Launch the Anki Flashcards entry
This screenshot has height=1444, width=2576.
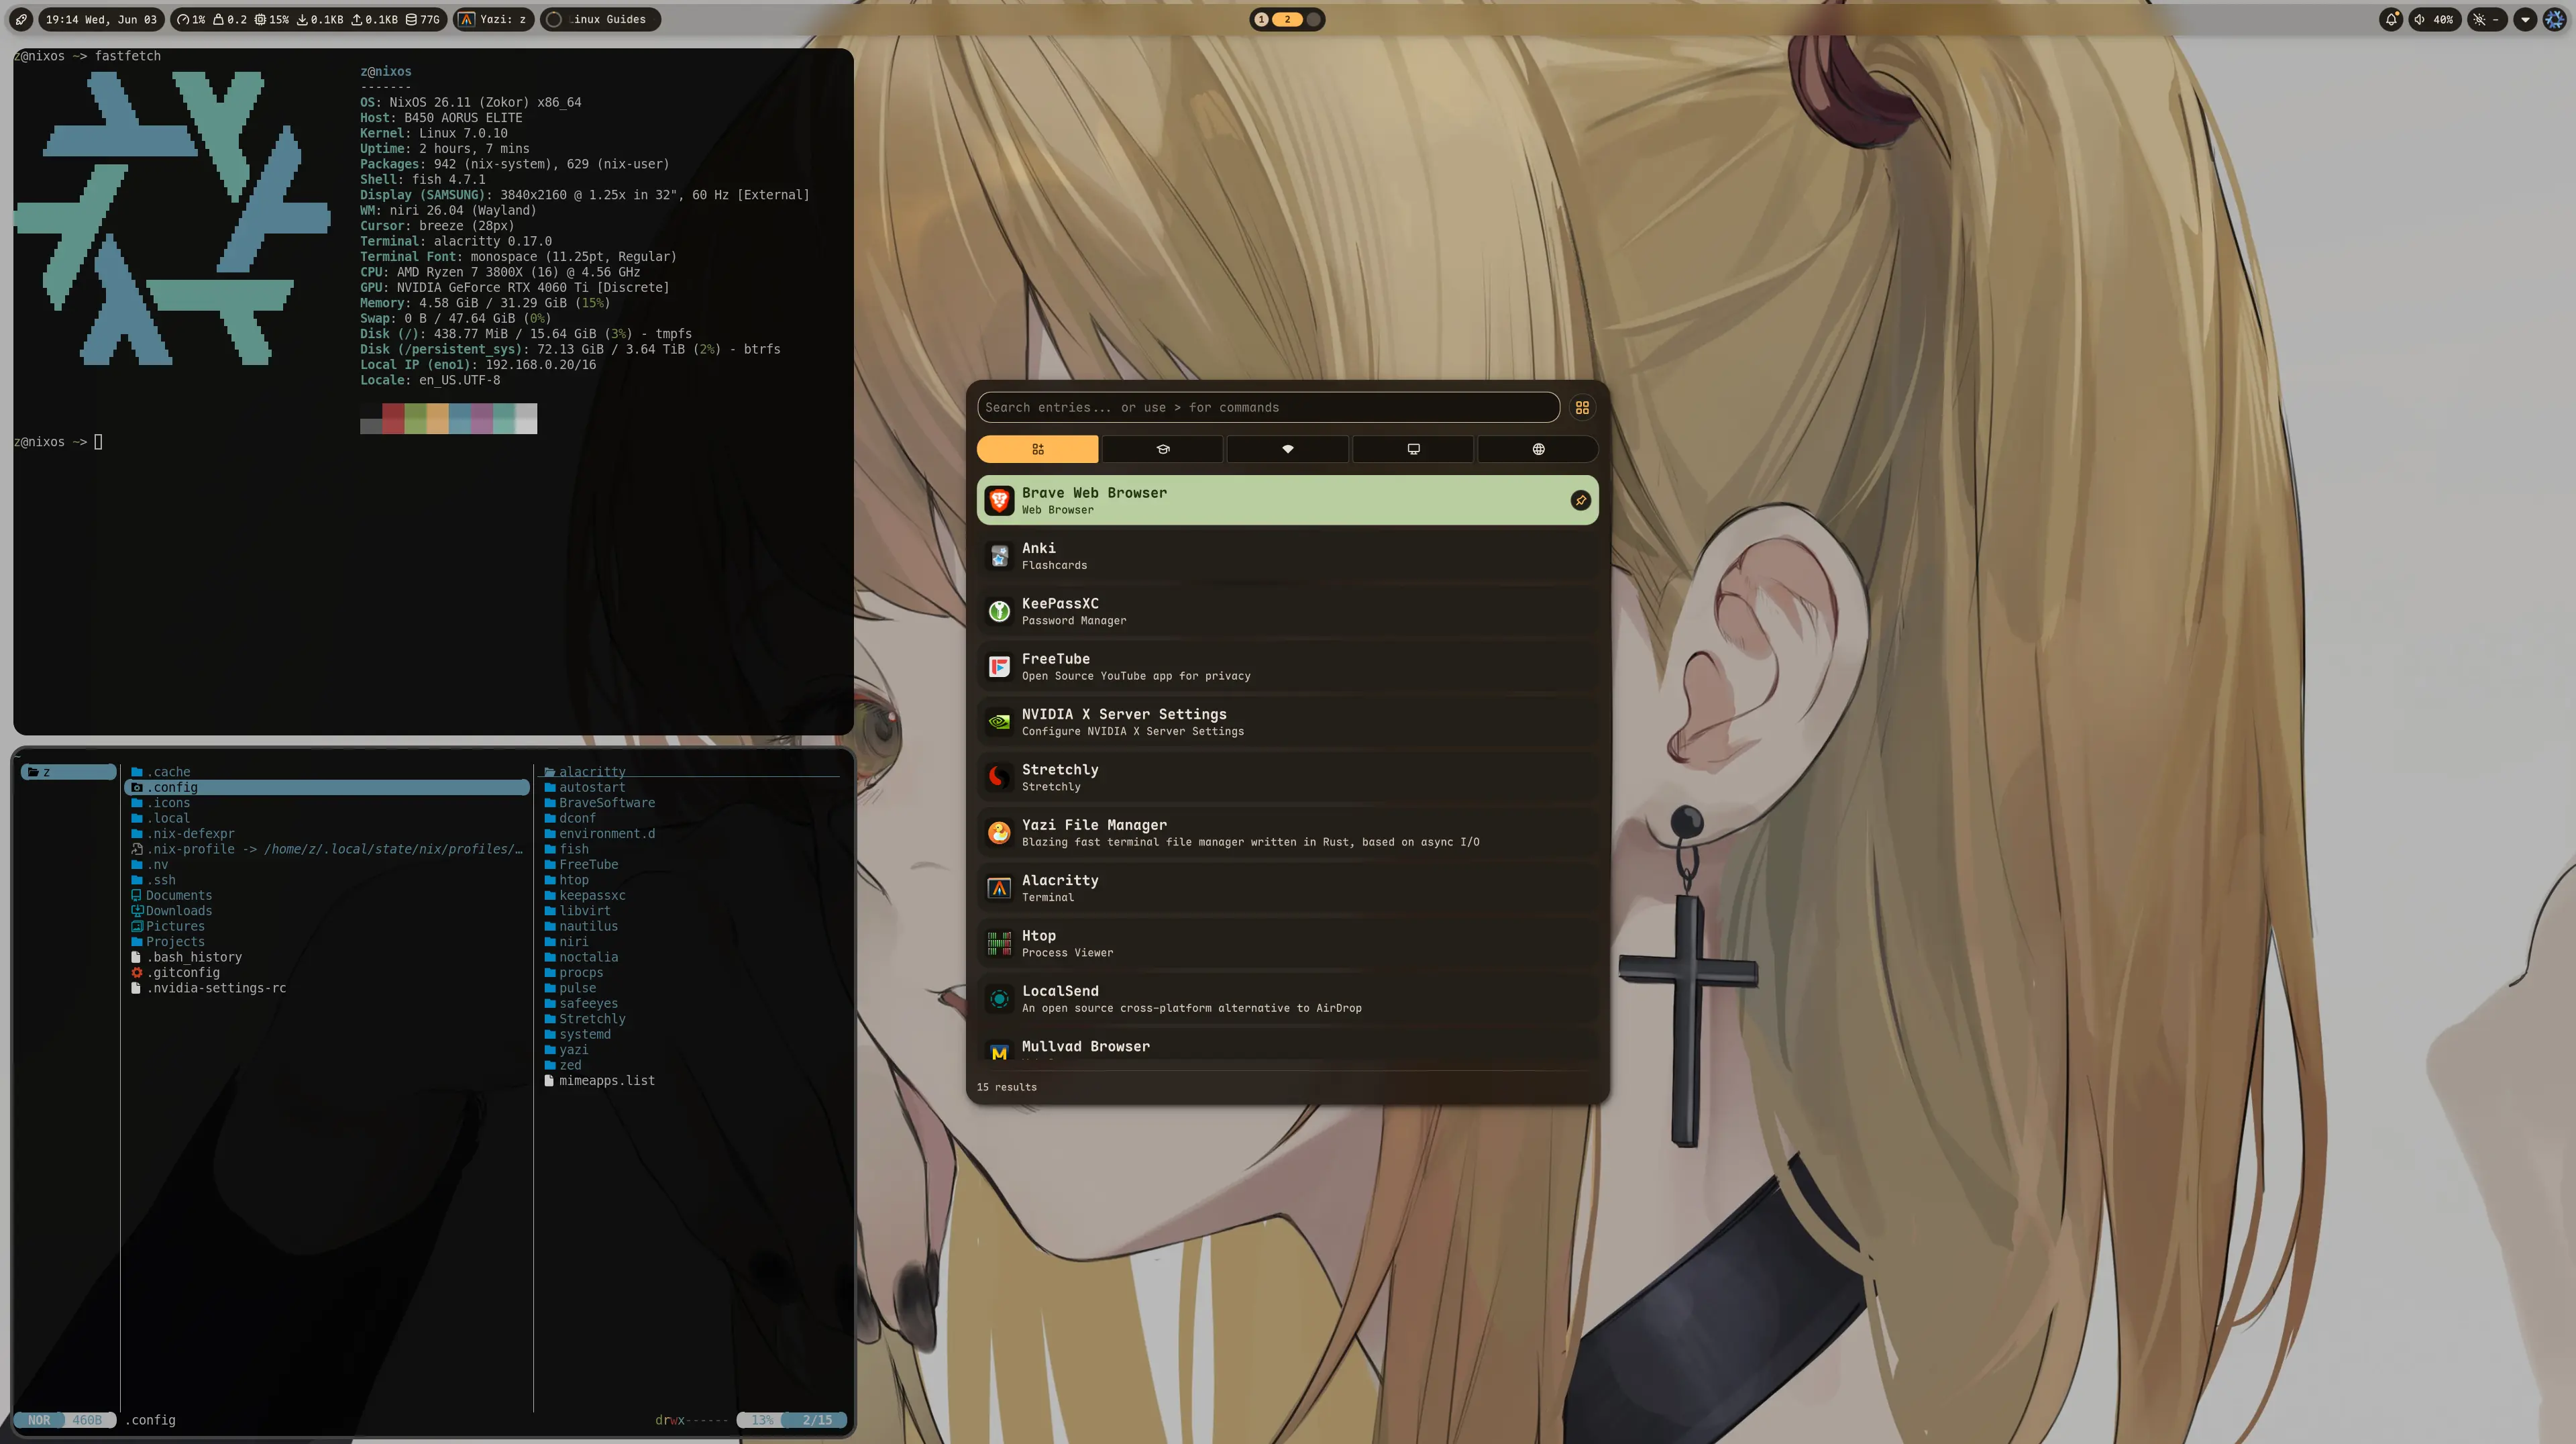pyautogui.click(x=1287, y=555)
